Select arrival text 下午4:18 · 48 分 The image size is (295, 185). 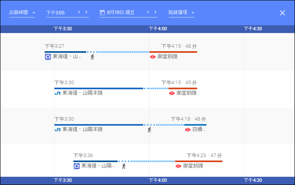(188, 119)
